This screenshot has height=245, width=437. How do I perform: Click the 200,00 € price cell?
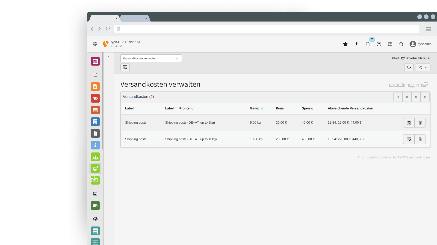coord(282,139)
